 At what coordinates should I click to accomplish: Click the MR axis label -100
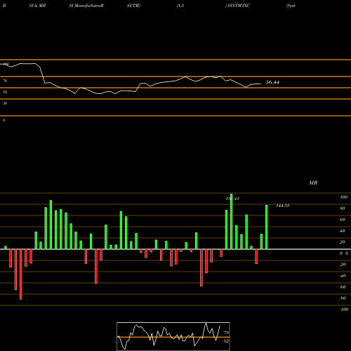point(343,310)
